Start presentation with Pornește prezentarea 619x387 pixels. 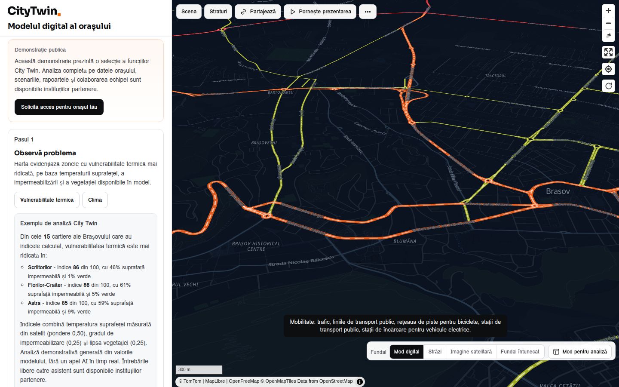(320, 12)
